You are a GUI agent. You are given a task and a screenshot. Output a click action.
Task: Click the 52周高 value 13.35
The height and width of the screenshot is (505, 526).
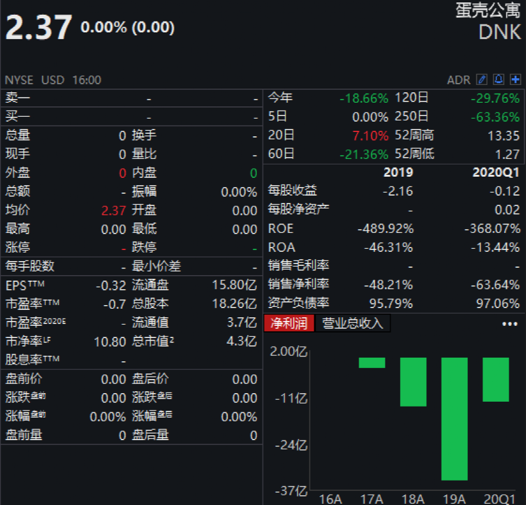[504, 136]
